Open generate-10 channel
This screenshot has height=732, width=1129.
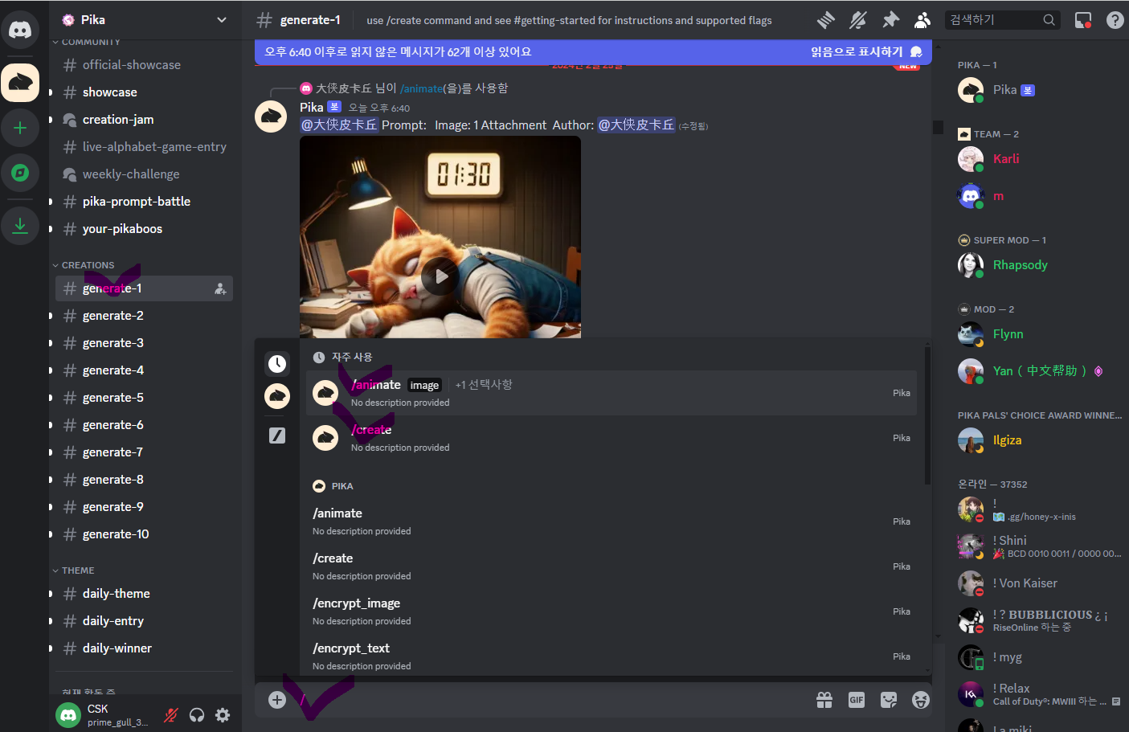click(144, 534)
